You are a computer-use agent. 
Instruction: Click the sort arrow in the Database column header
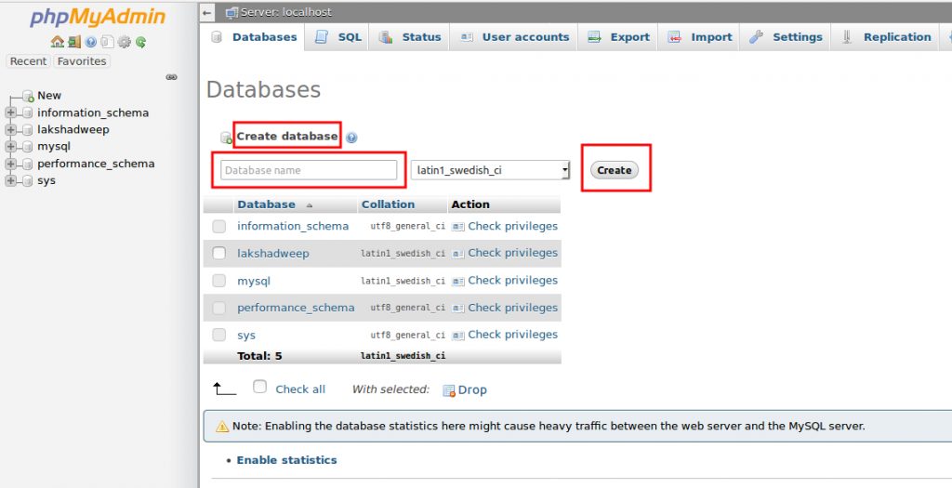[309, 205]
